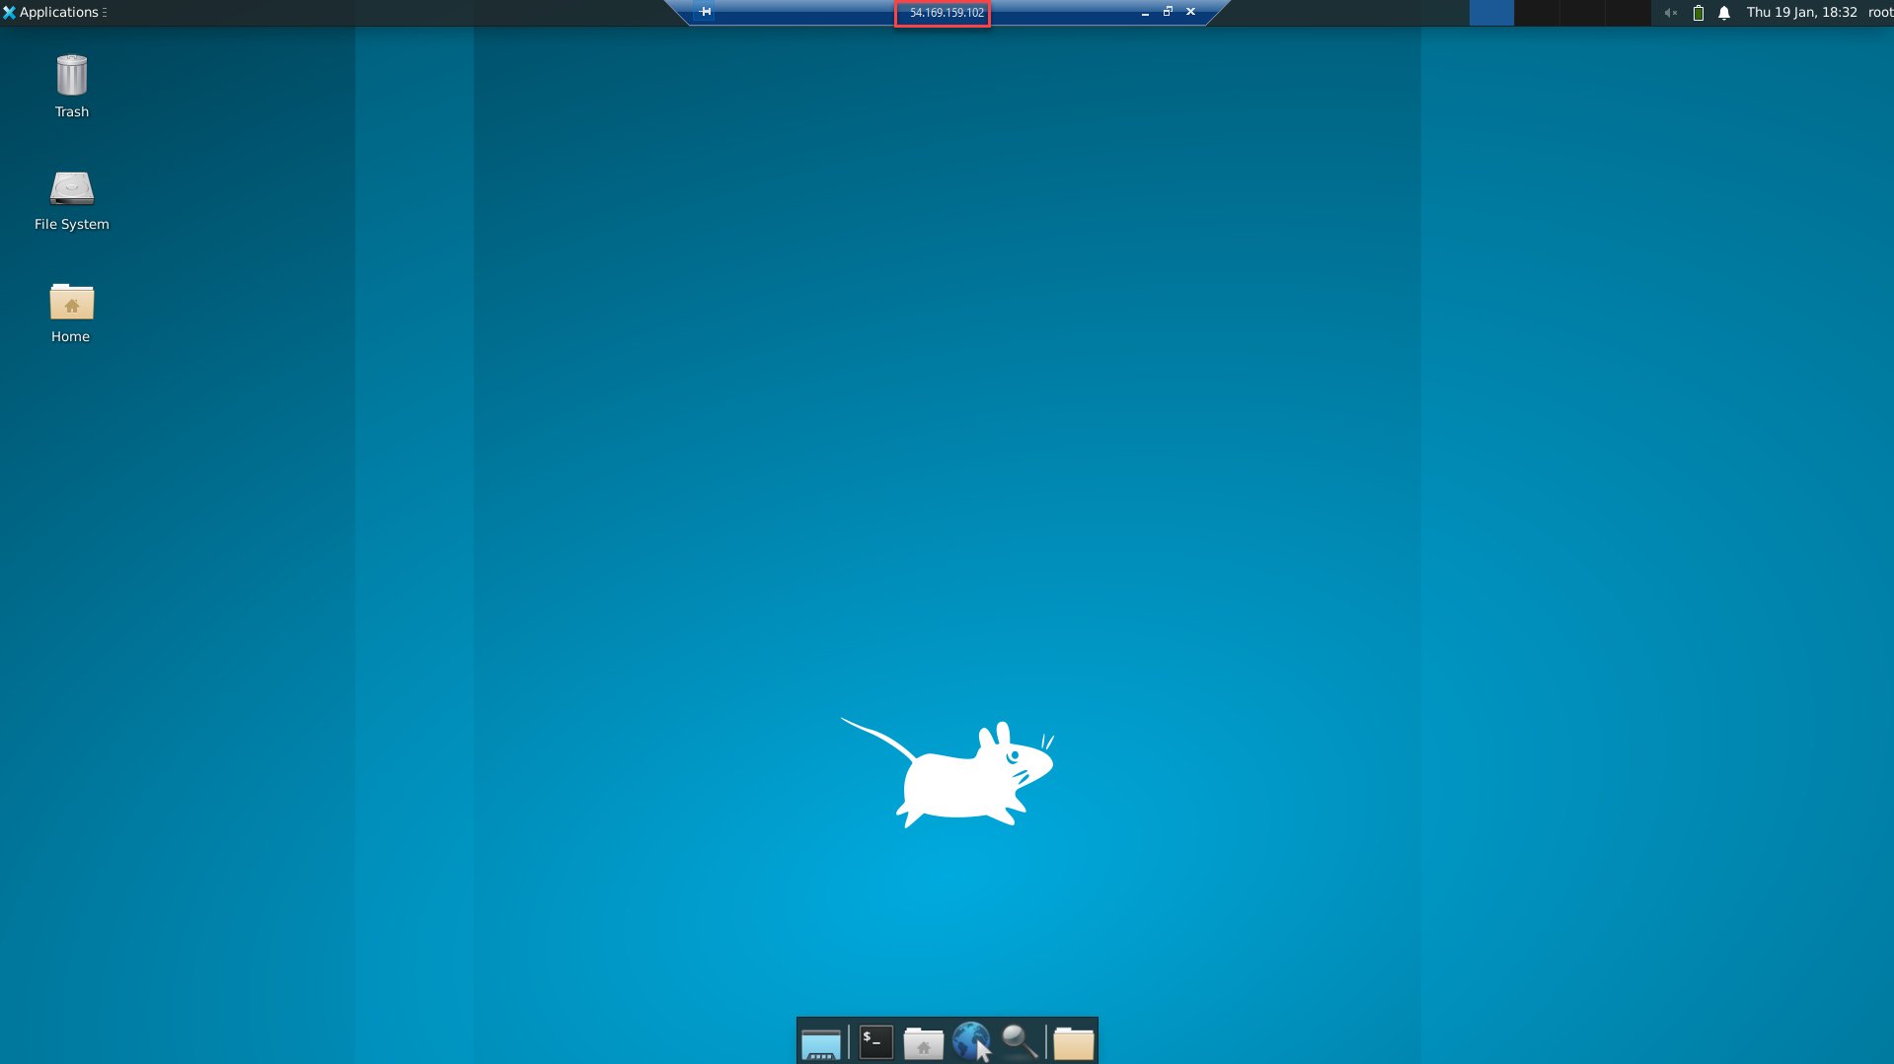Viewport: 1894px width, 1064px height.
Task: Open the root user menu
Action: coord(1880,12)
